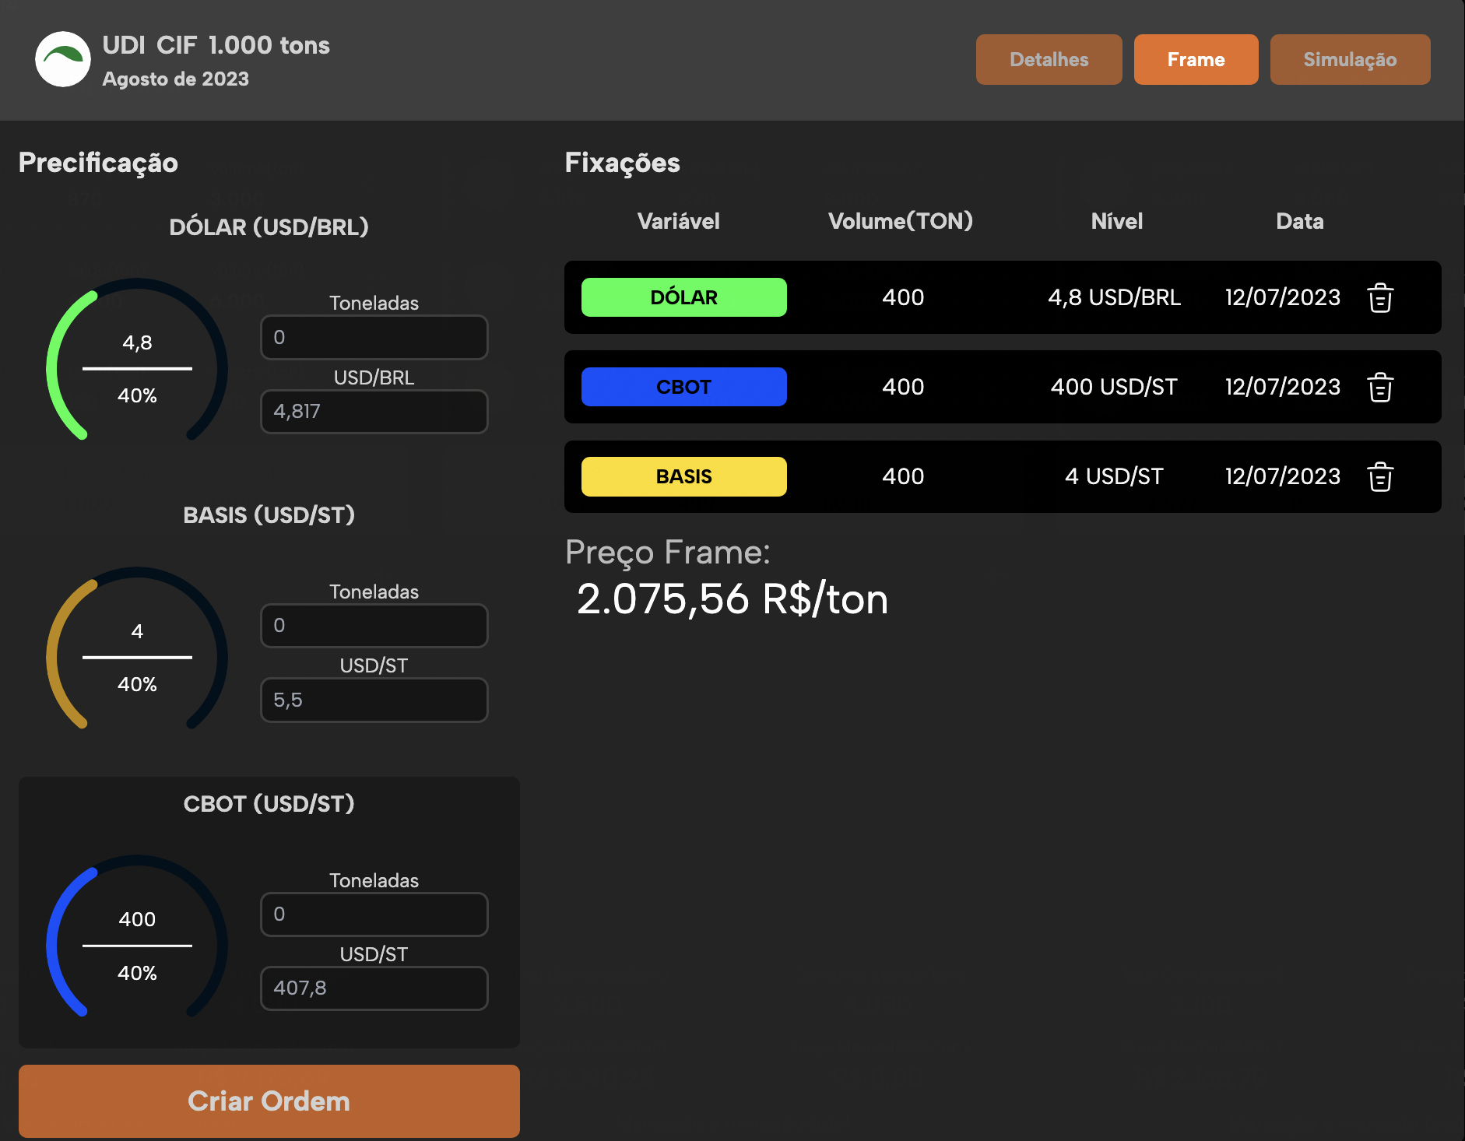Click the 400 USD/ST level cell
The width and height of the screenshot is (1465, 1141).
[x=1114, y=387]
